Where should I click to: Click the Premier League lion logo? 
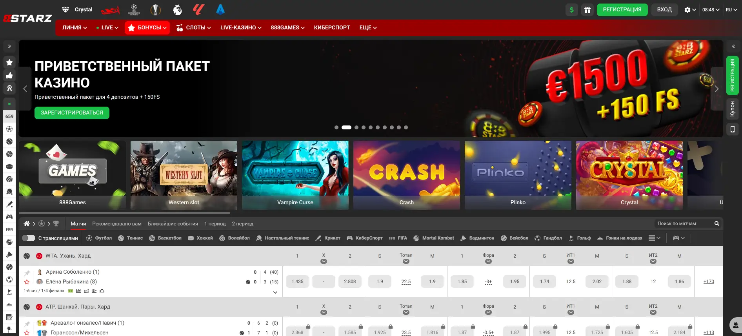(177, 10)
